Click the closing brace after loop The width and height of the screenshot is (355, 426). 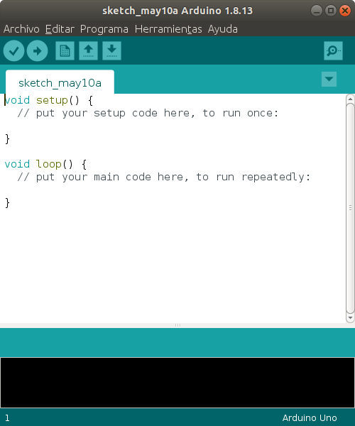(7, 202)
